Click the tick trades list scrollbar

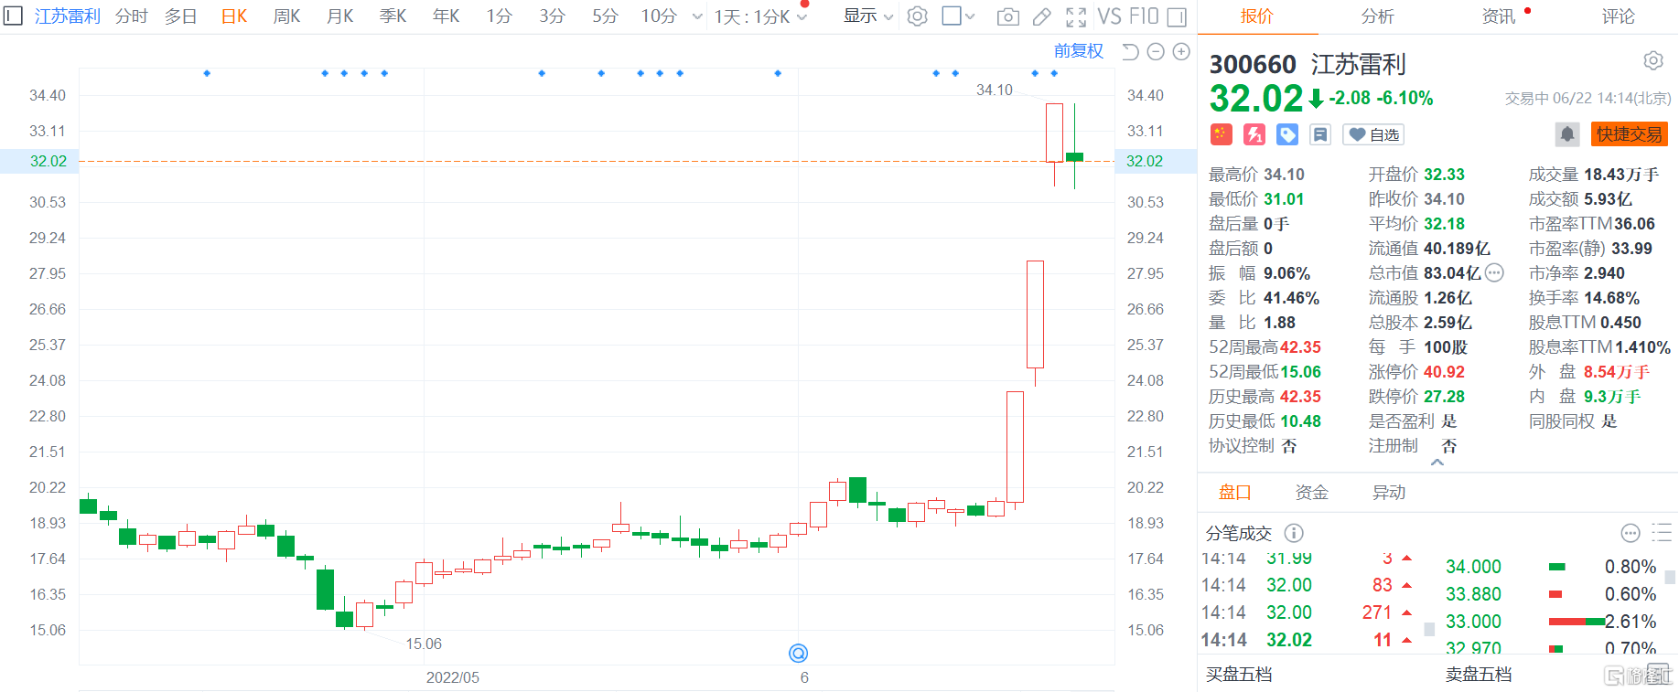coord(1430,629)
